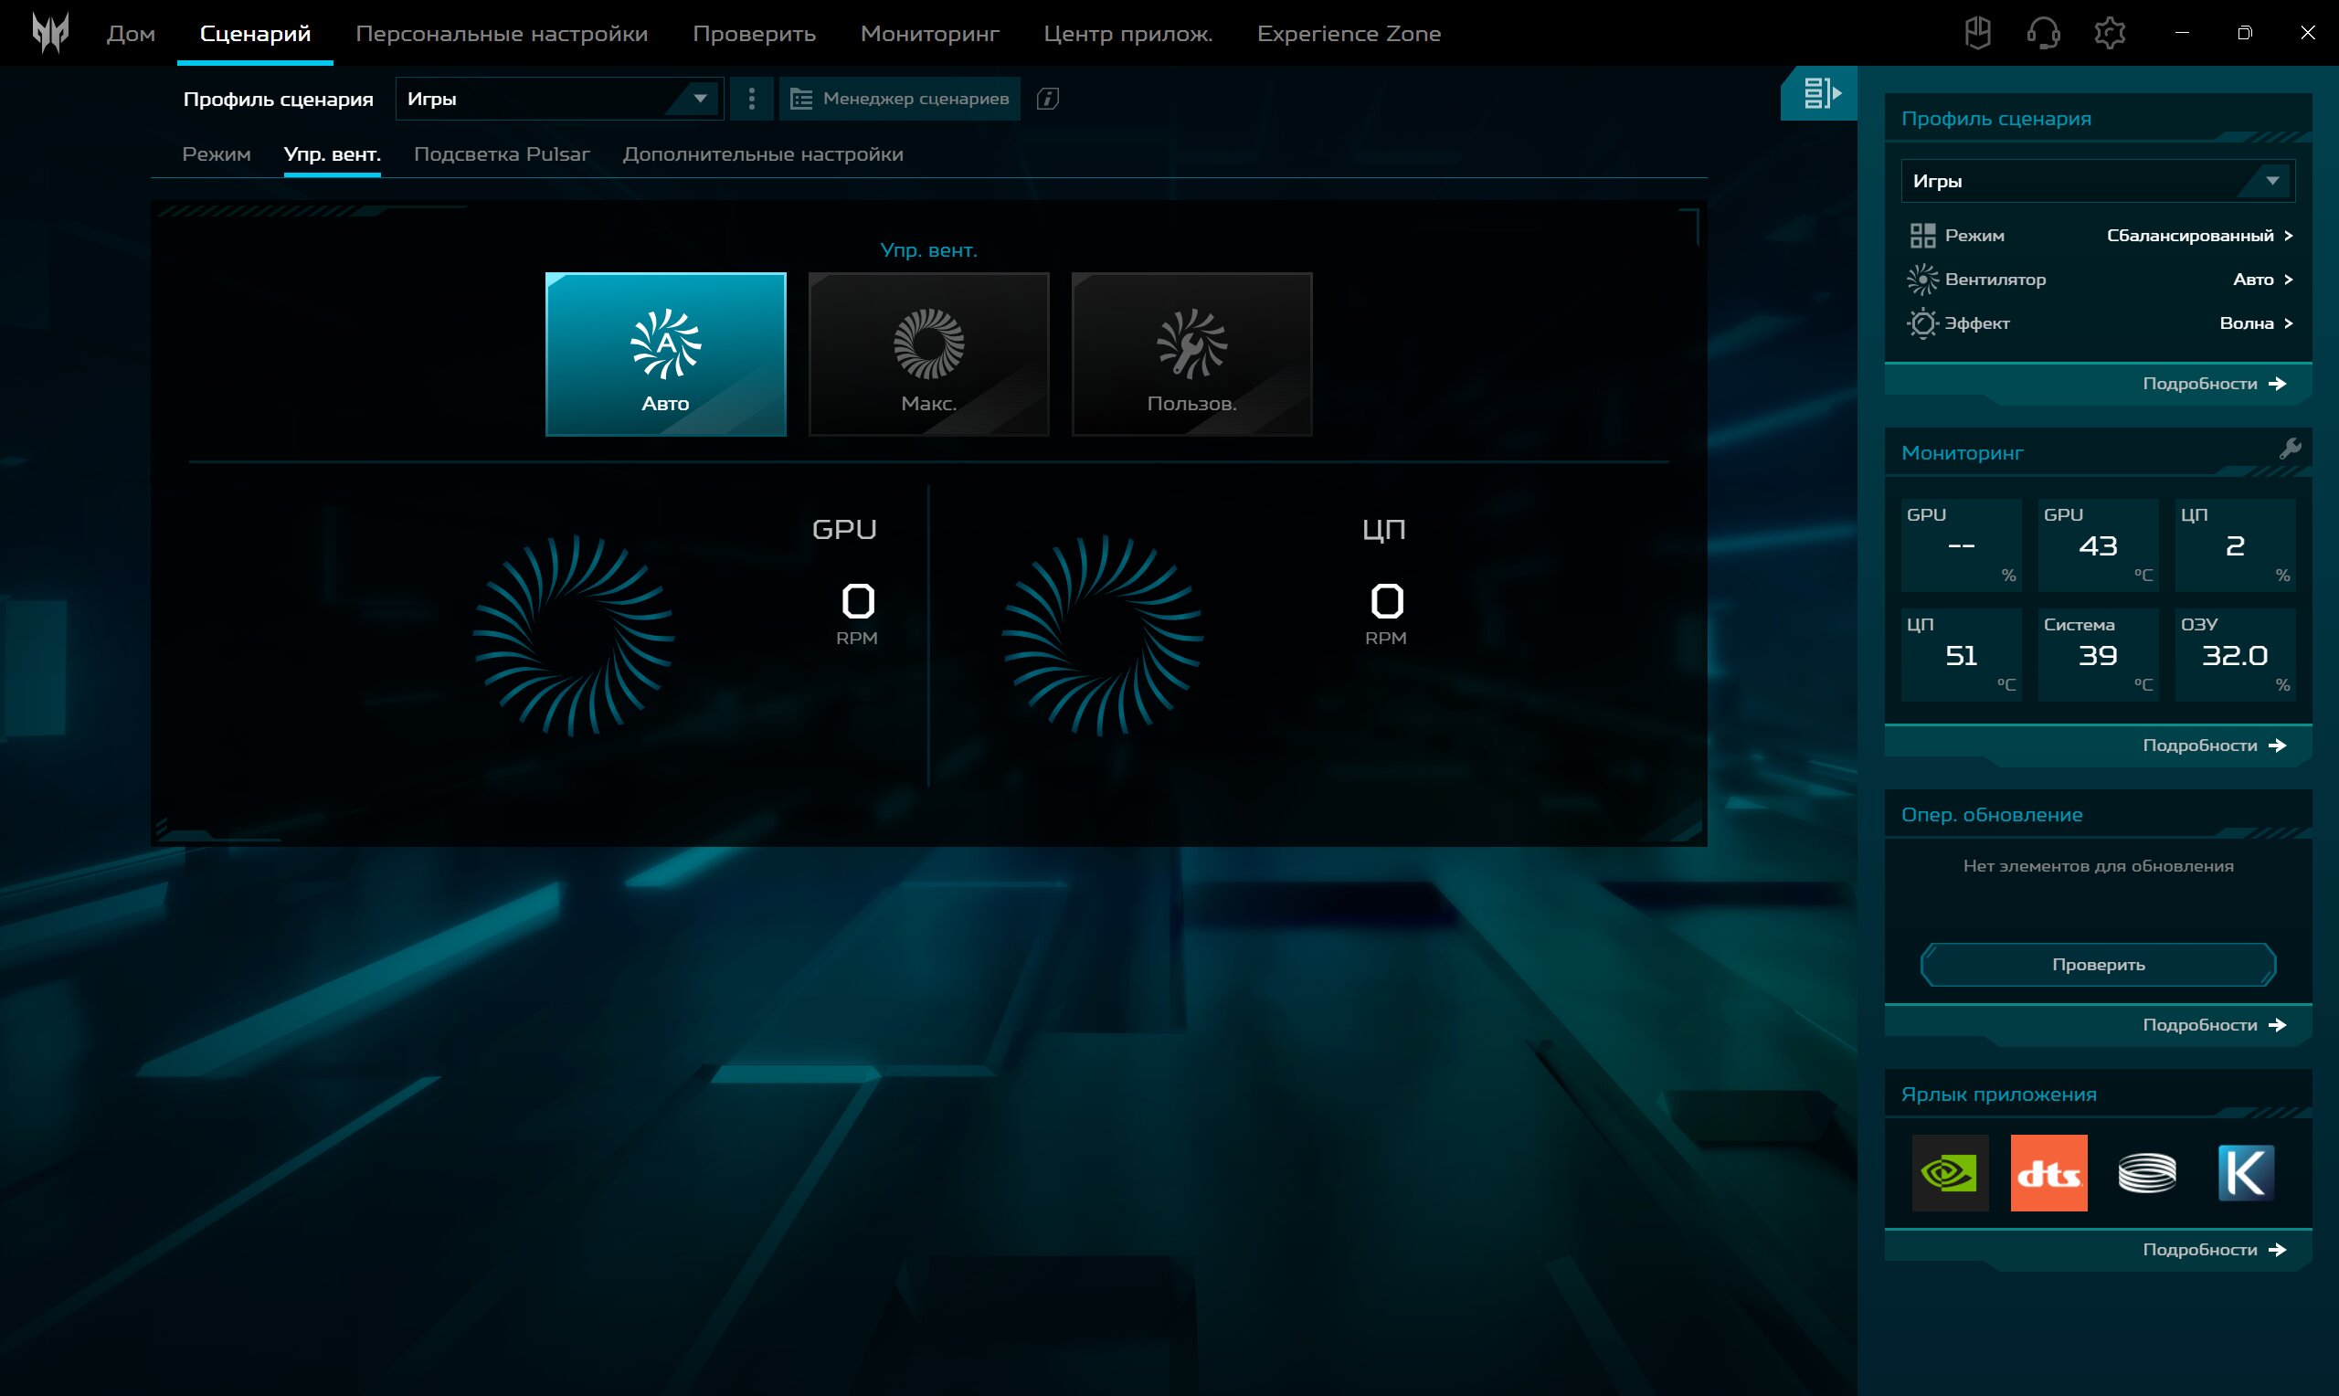
Task: Expand Режим Сбалансированный option
Action: tap(2199, 235)
